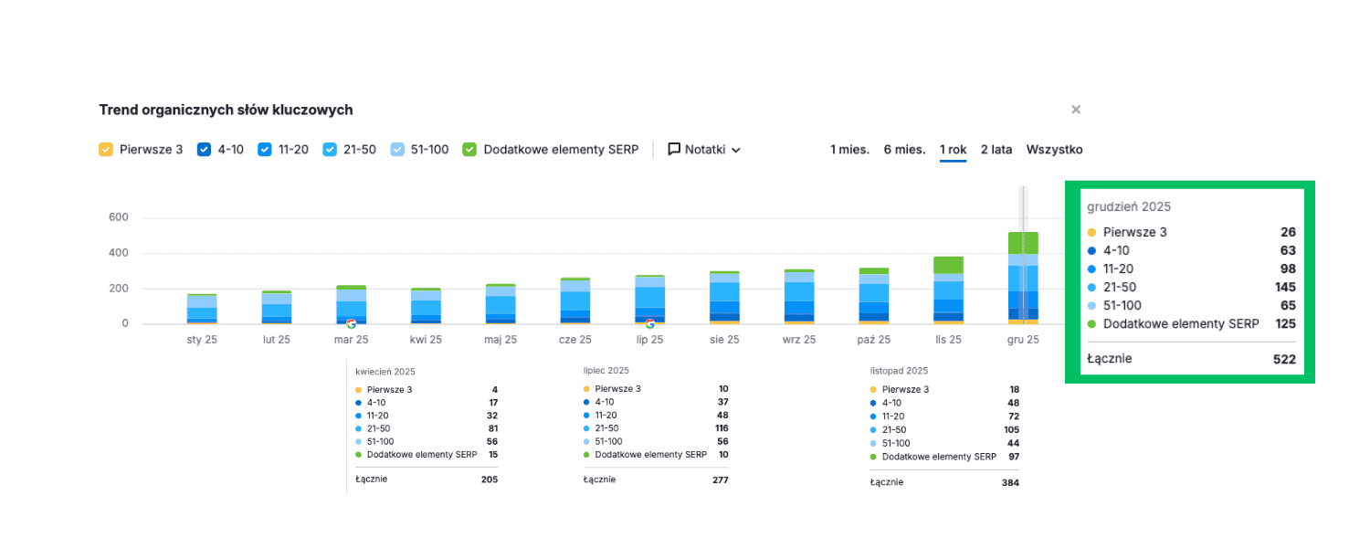Switch to the 6 mies. range
The image size is (1370, 548).
click(x=904, y=150)
